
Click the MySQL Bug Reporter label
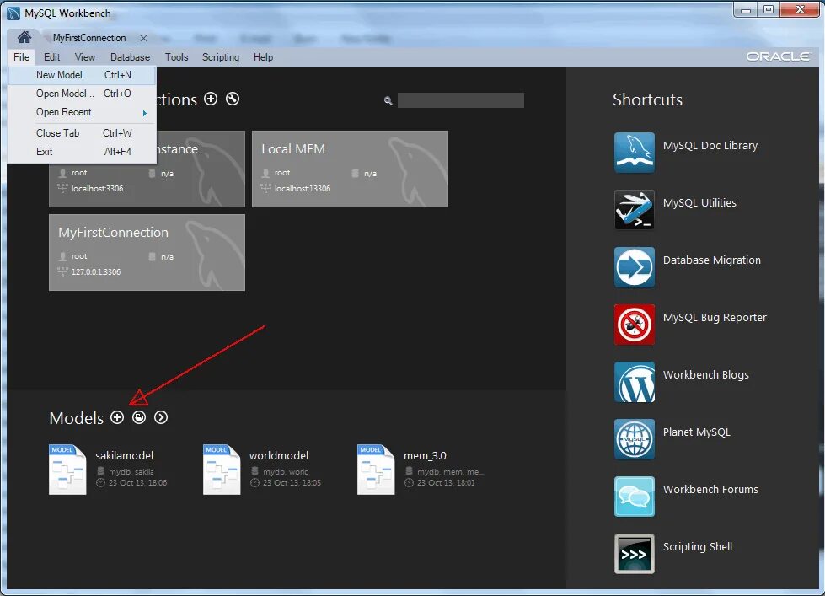pos(715,318)
